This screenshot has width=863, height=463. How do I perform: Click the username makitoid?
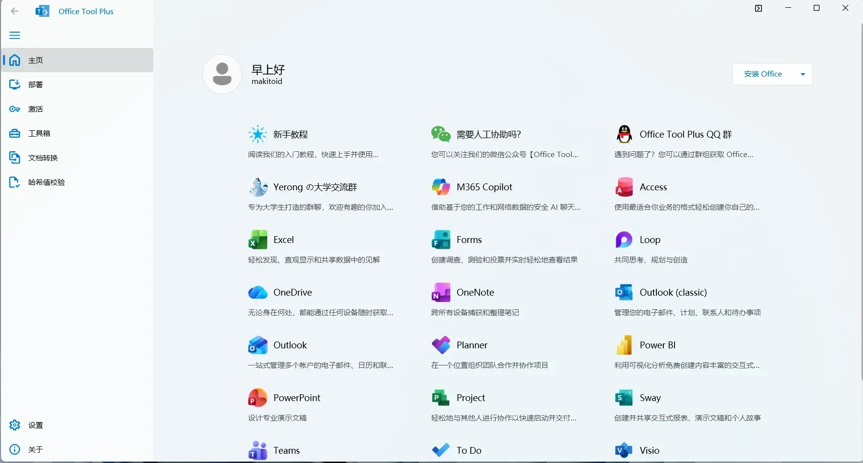point(267,81)
